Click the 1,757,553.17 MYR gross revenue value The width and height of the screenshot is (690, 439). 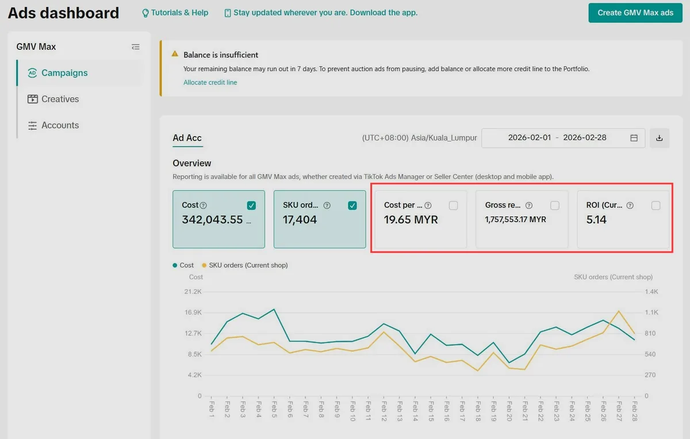tap(516, 220)
